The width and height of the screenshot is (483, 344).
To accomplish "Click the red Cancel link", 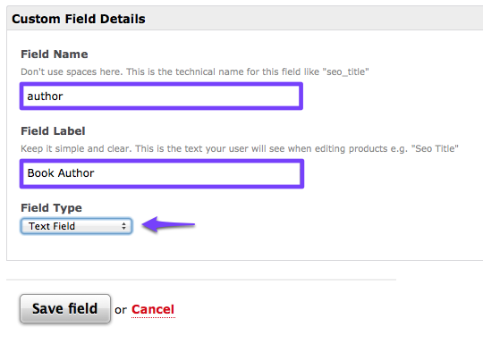I will pyautogui.click(x=153, y=309).
